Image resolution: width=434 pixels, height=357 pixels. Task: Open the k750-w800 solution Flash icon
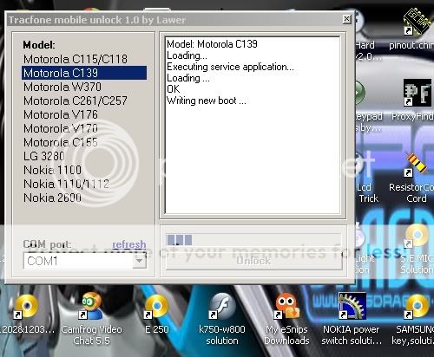tap(222, 319)
